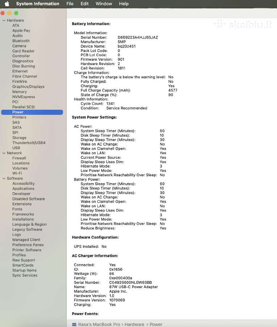Select Memory in the sidebar
The width and height of the screenshot is (277, 327).
tap(19, 92)
